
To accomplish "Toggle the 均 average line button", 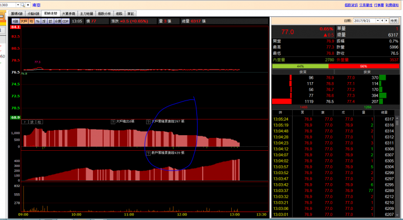I will tap(31, 21).
